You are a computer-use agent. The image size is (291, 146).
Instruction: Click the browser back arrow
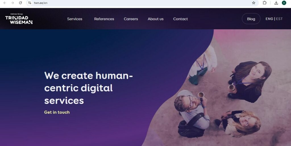point(5,3)
